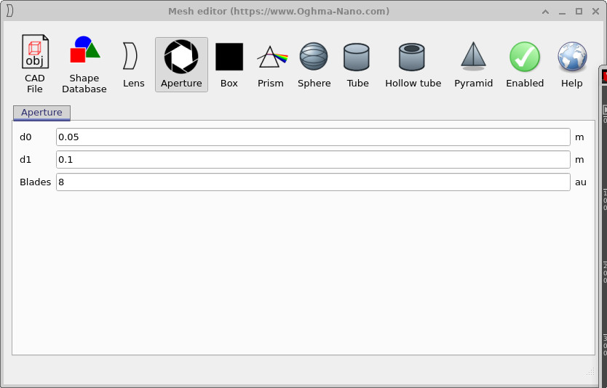This screenshot has width=607, height=388.
Task: Open the window menu dropdown arrow
Action: click(546, 12)
